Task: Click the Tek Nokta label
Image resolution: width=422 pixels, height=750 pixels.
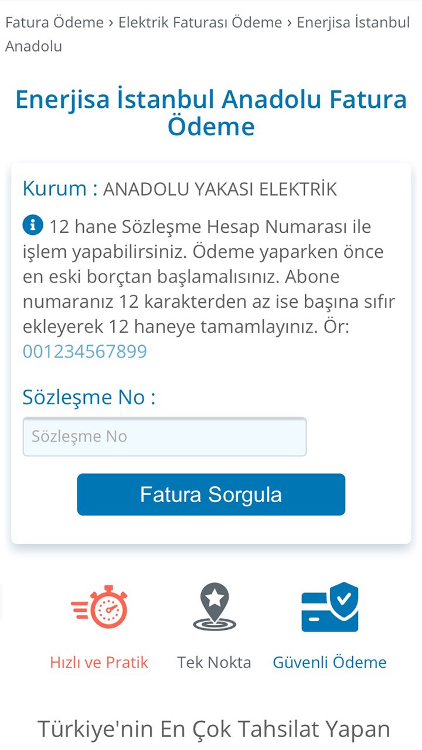Action: coord(214,663)
